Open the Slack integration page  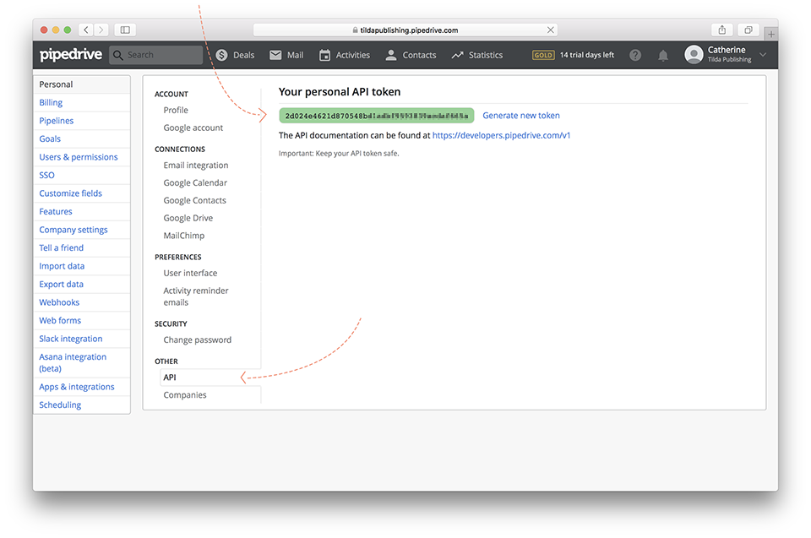click(x=70, y=338)
